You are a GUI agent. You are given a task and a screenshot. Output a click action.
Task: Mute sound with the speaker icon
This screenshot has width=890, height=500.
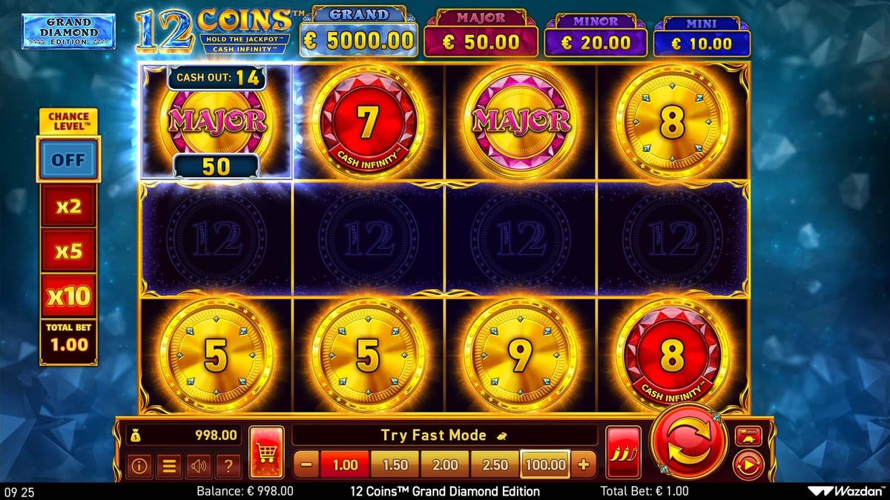[x=199, y=466]
